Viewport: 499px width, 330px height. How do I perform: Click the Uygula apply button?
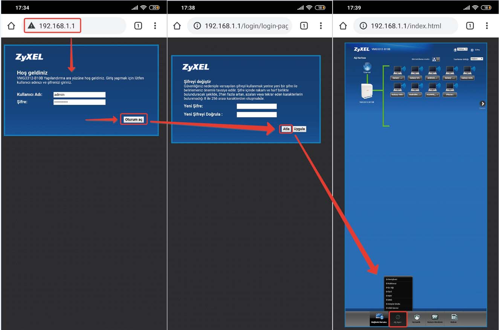pos(299,129)
